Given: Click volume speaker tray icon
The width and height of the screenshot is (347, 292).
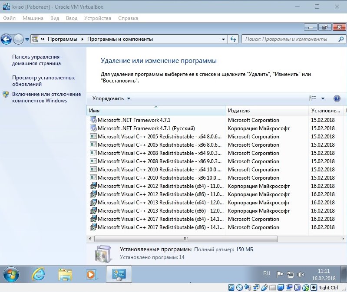Looking at the screenshot, I should 301,275.
